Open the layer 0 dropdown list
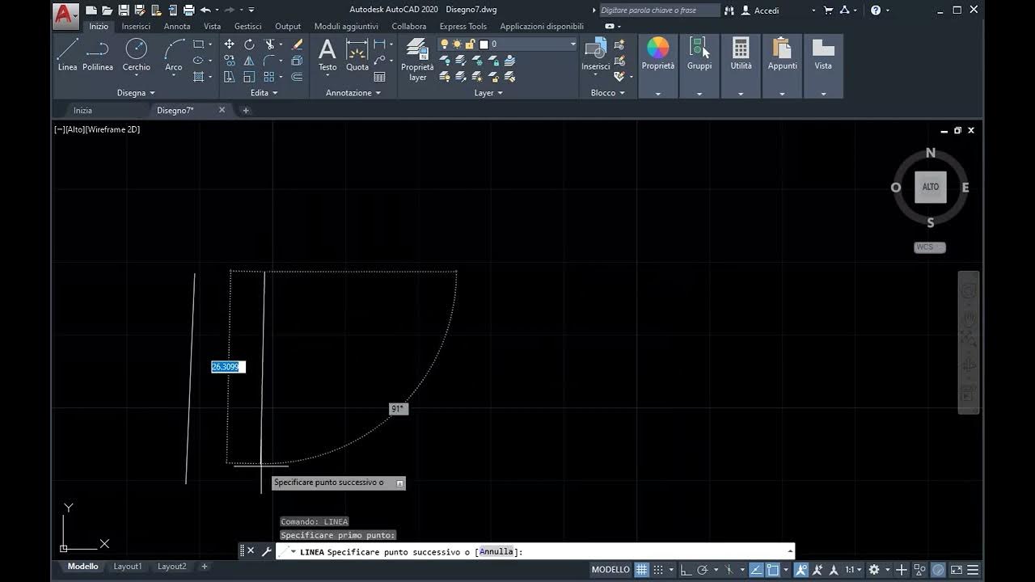The image size is (1035, 582). tap(572, 44)
